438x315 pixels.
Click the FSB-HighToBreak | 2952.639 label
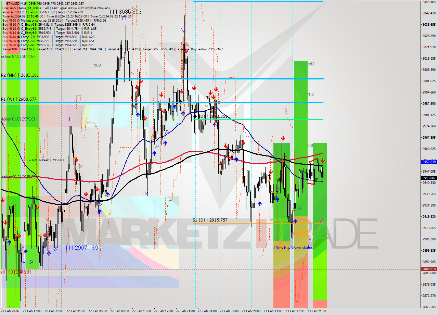(44, 160)
